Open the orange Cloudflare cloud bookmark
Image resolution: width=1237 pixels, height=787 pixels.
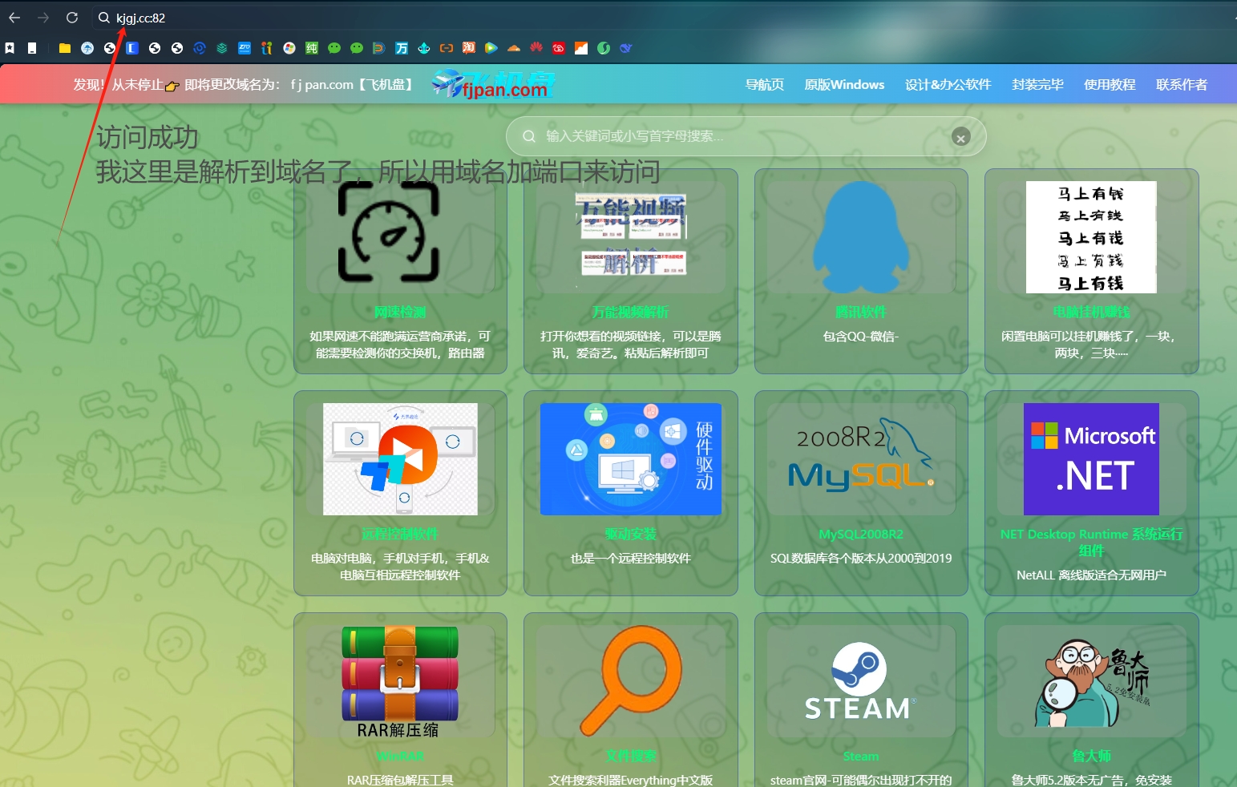coord(514,48)
